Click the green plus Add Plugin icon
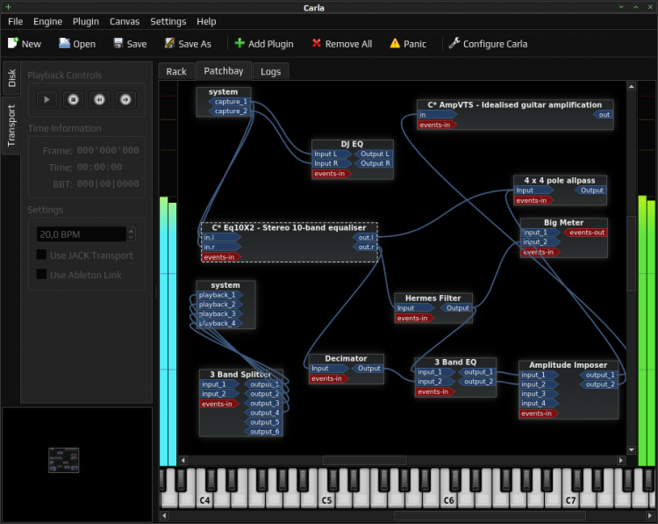 pos(240,43)
